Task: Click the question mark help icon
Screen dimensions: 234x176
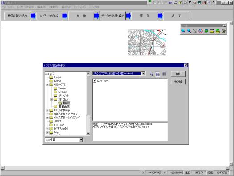Action: [209, 3]
